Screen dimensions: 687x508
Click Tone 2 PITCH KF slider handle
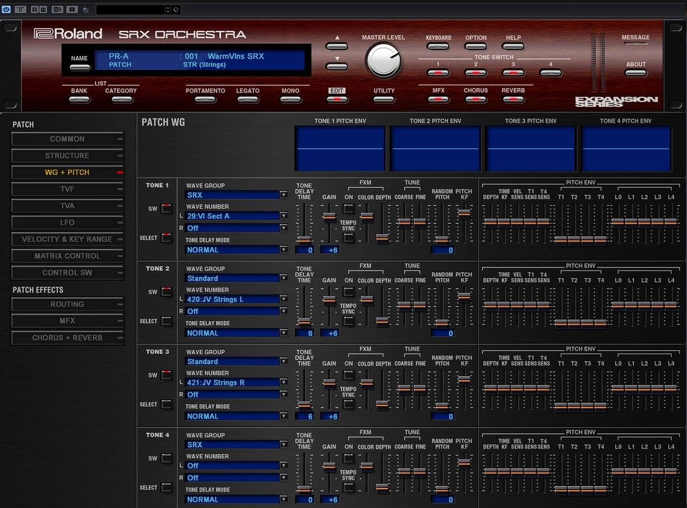pyautogui.click(x=464, y=297)
